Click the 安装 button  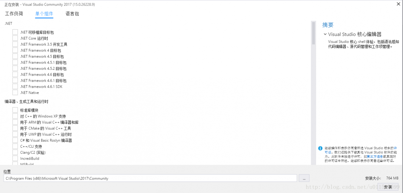click(388, 187)
